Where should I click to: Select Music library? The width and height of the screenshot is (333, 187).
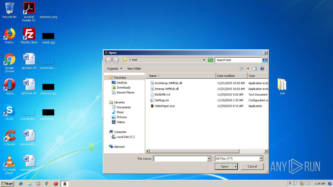120,112
